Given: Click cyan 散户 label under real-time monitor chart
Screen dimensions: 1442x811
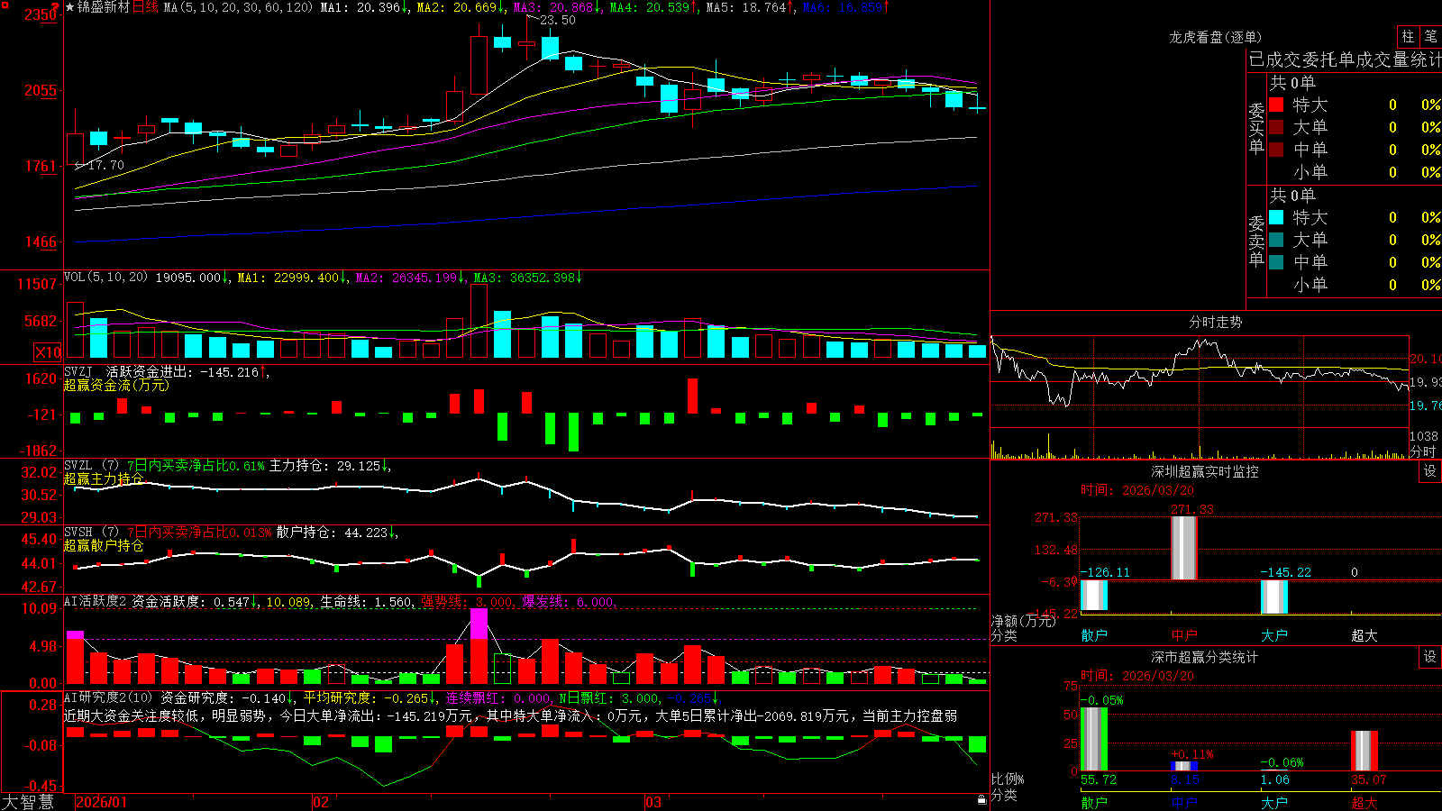Looking at the screenshot, I should [1094, 635].
